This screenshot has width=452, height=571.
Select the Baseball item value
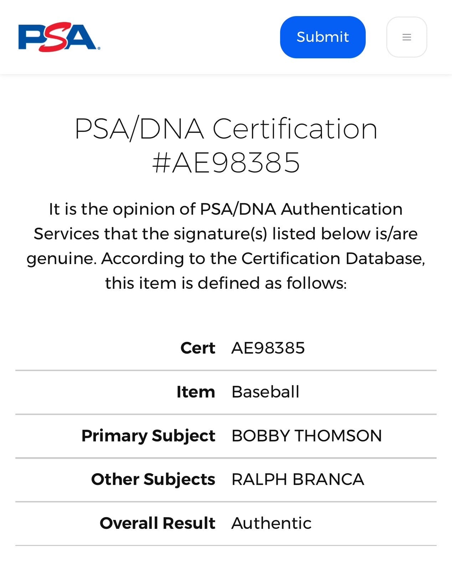coord(265,392)
